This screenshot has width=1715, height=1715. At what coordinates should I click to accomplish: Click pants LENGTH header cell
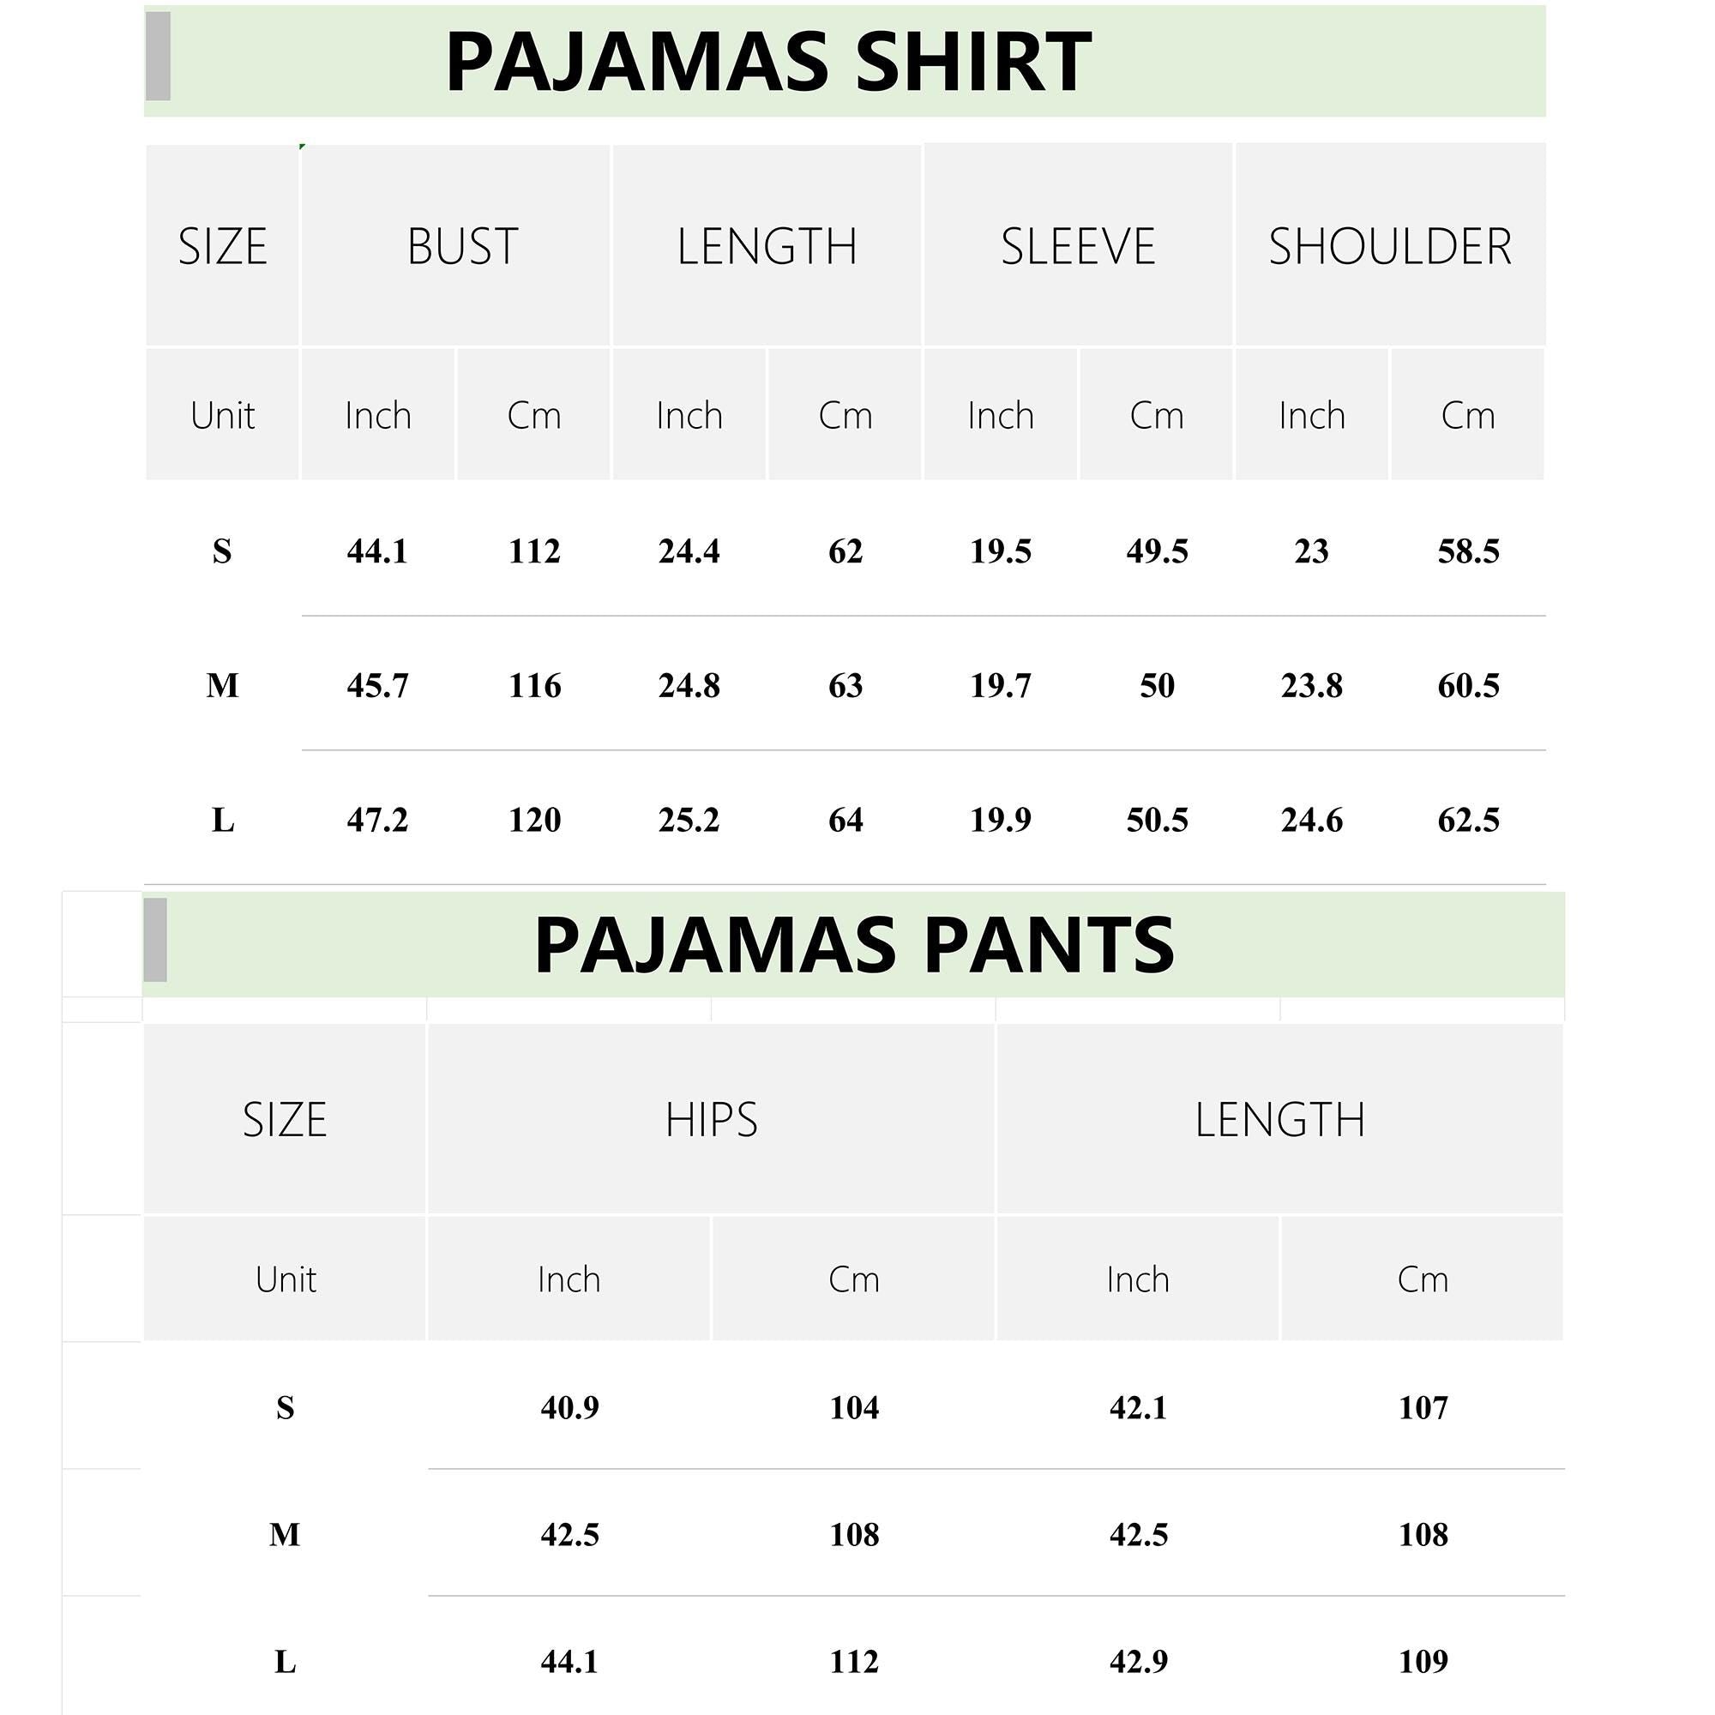coord(1279,1118)
